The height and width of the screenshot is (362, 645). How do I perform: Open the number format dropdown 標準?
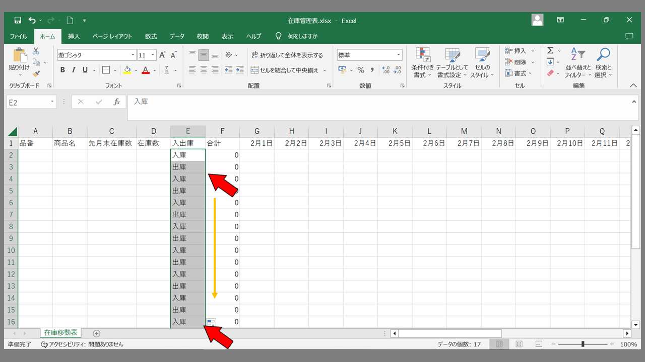(x=399, y=55)
